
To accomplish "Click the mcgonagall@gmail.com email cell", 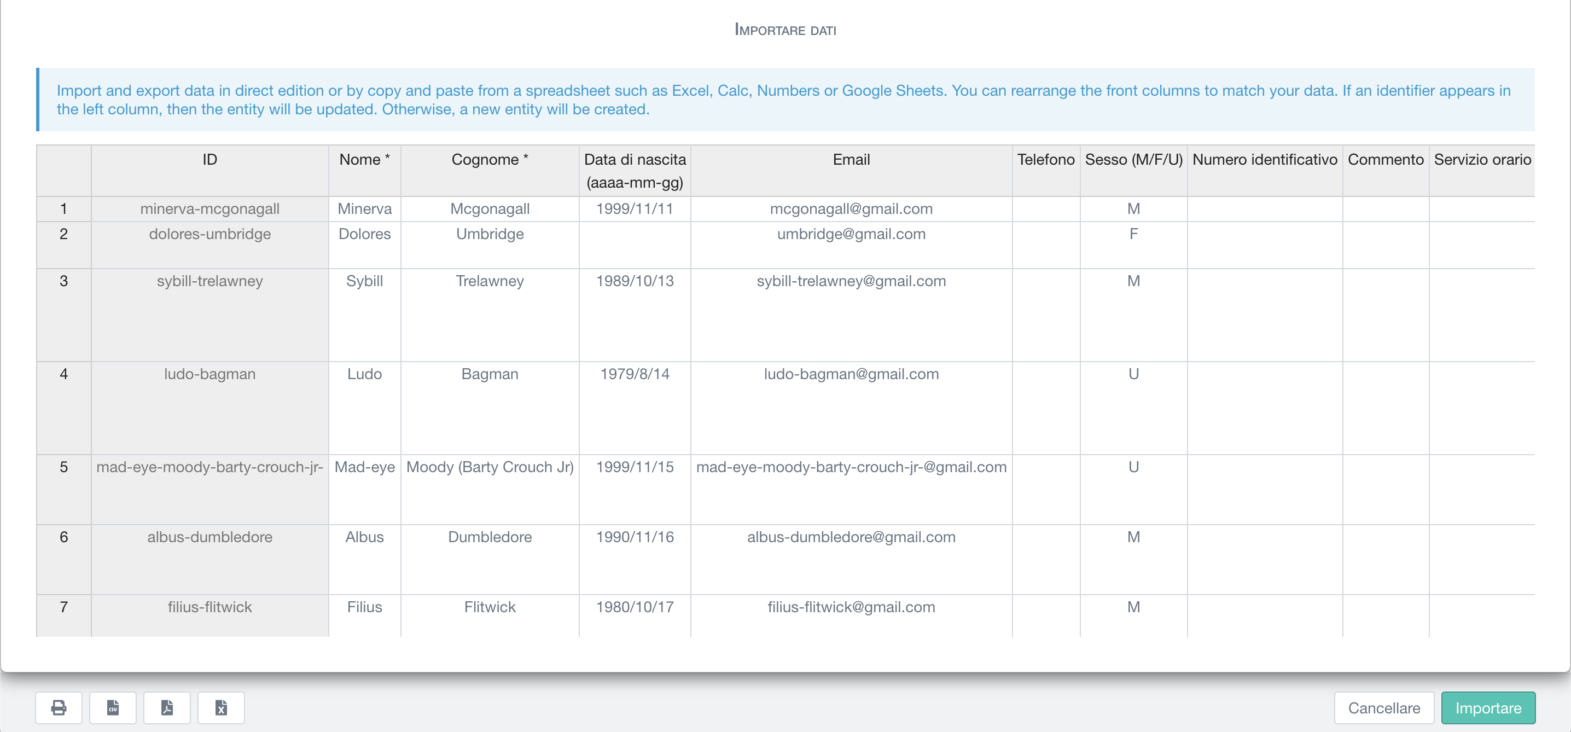I will point(851,208).
